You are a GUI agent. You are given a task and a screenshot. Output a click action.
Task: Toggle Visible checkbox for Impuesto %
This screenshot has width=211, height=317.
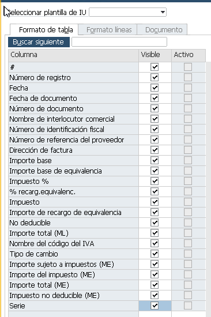[x=155, y=182]
